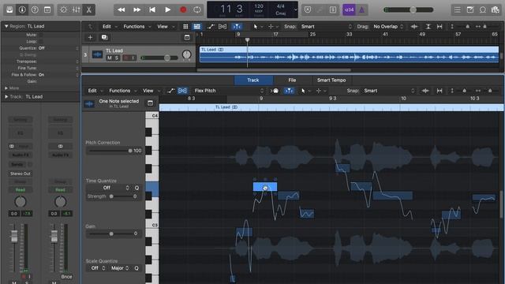Screen dimensions: 505x284
Task: Switch to the Track tab in editor
Action: pyautogui.click(x=253, y=80)
